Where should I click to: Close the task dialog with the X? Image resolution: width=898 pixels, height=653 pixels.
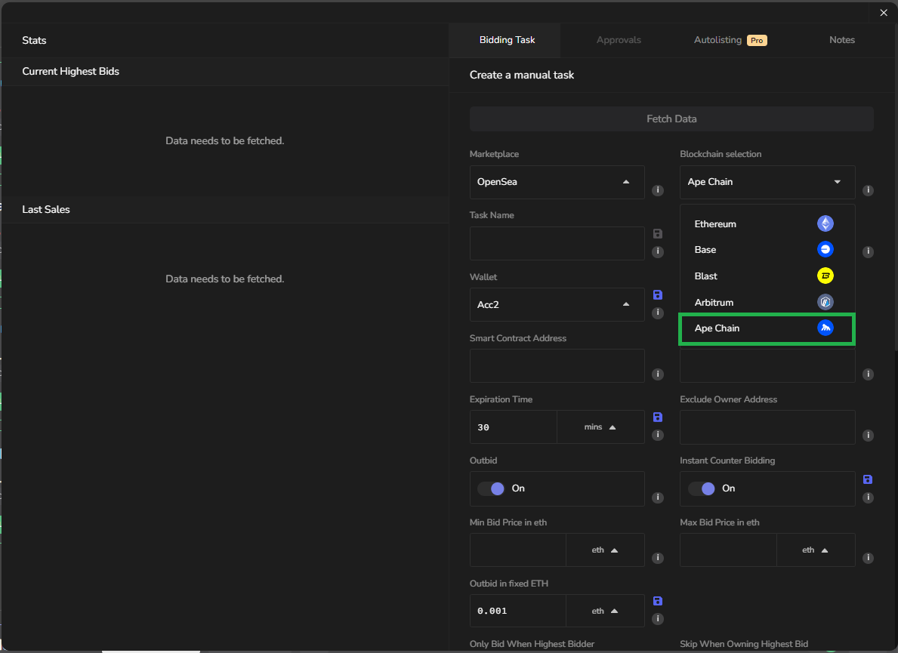click(883, 13)
